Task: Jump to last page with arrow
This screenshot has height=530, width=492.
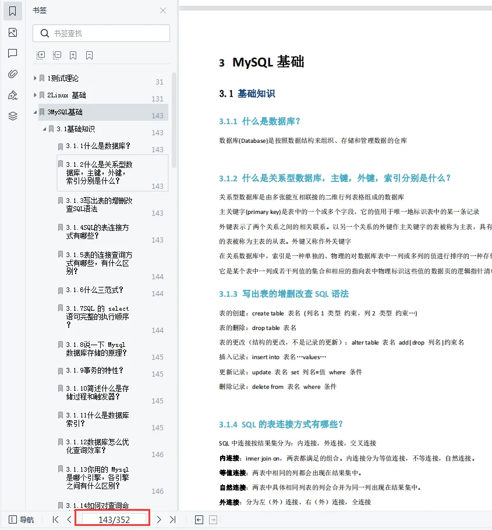Action: [172, 519]
